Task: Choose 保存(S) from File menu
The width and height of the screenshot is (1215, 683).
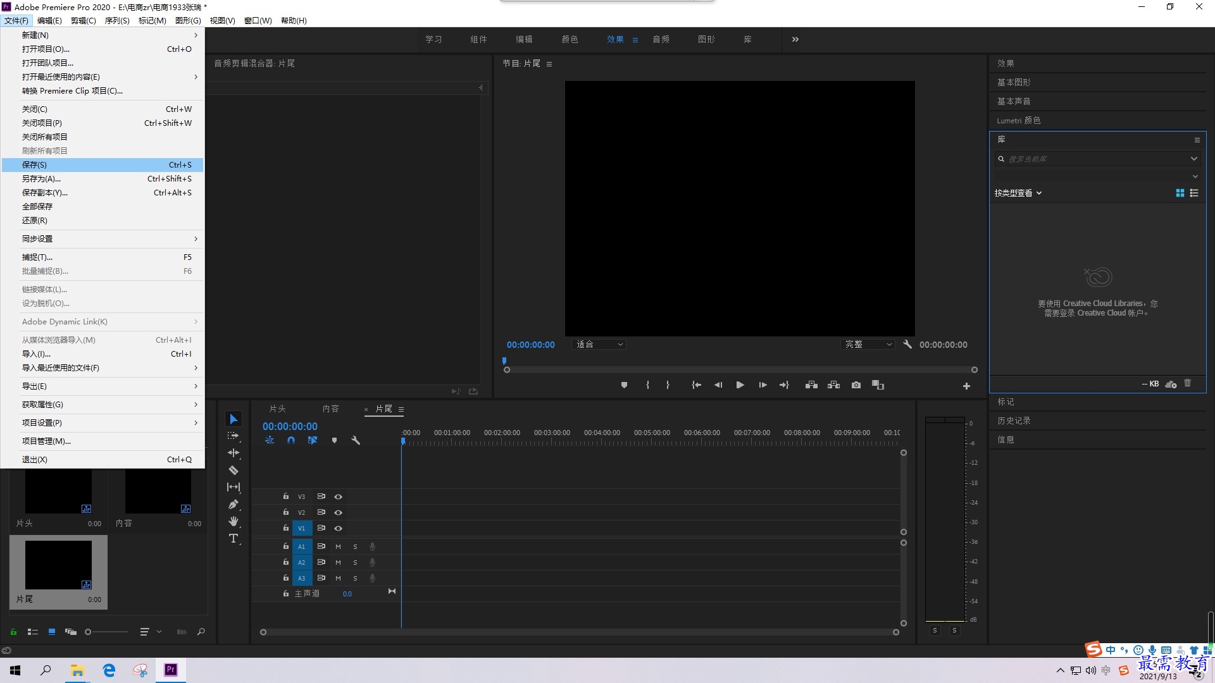Action: point(103,164)
